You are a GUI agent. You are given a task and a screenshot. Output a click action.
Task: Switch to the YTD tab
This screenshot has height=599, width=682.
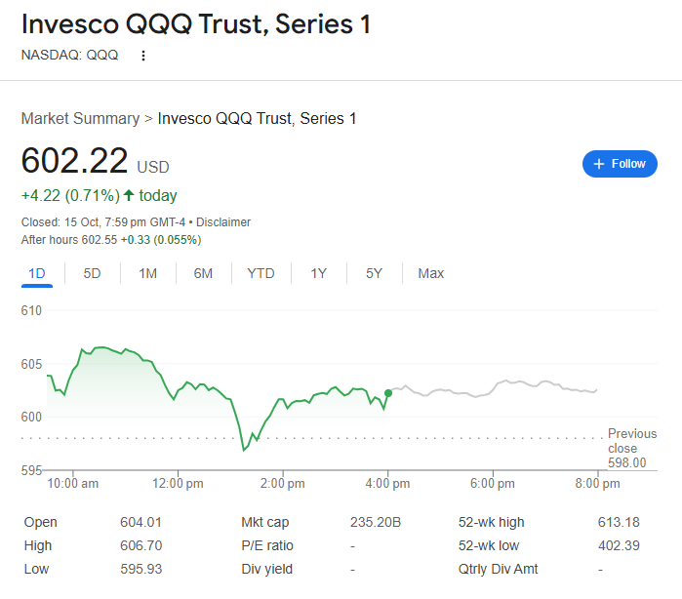(261, 273)
